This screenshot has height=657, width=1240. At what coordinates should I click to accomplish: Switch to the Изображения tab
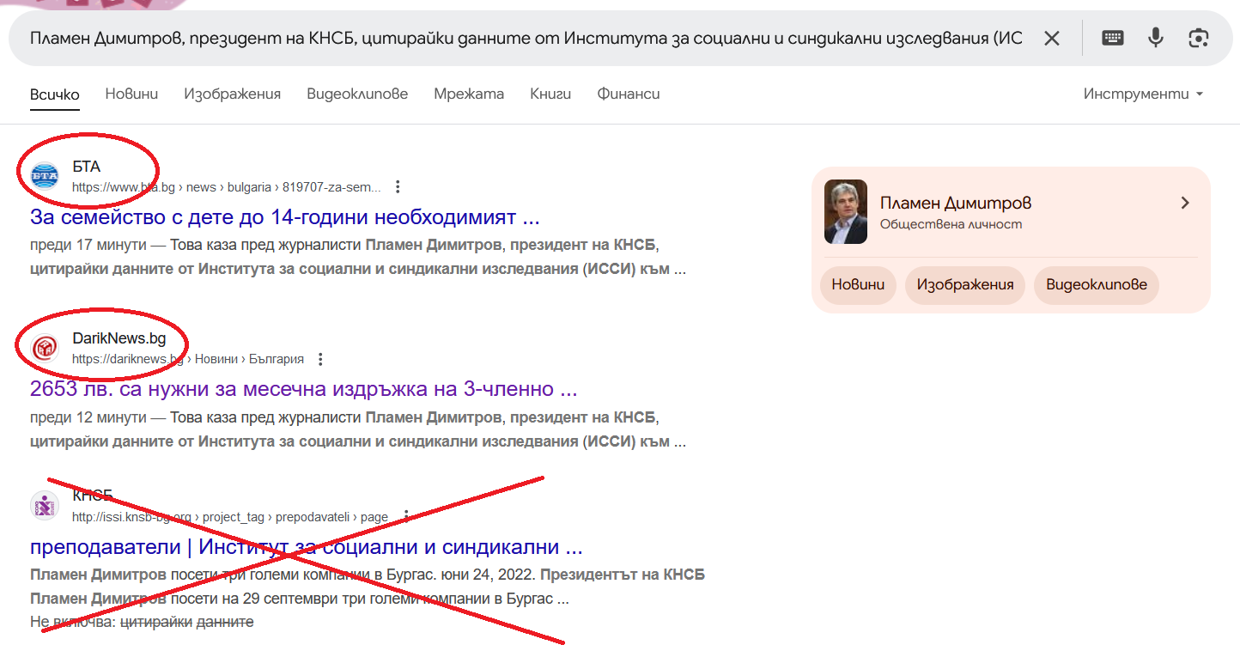click(232, 94)
